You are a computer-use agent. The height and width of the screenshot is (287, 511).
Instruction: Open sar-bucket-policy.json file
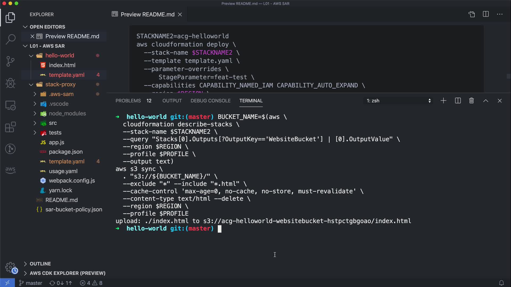pos(73,209)
